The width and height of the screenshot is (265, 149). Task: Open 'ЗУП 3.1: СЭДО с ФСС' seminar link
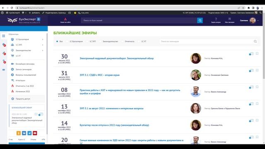(x=99, y=75)
